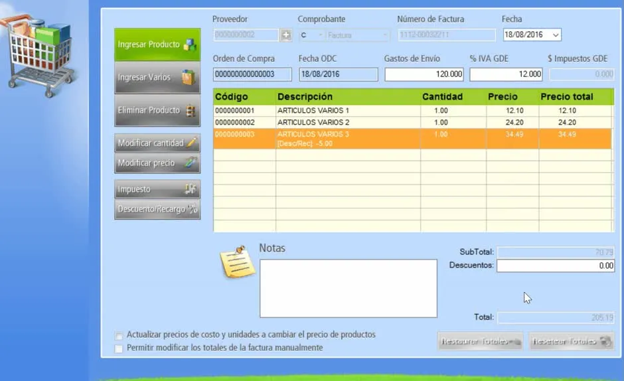Screen dimensions: 624x381
Task: Click the Precio column header
Action: (512, 97)
